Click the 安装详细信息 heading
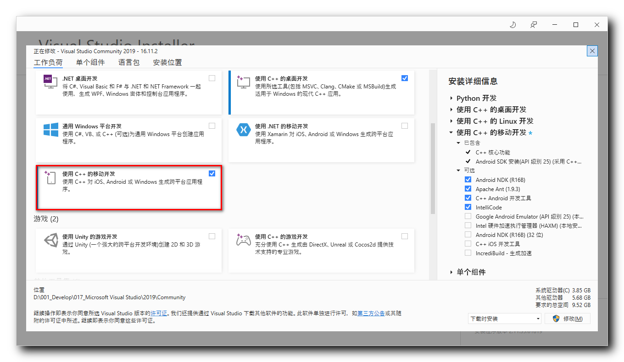624x362 pixels. pos(473,81)
